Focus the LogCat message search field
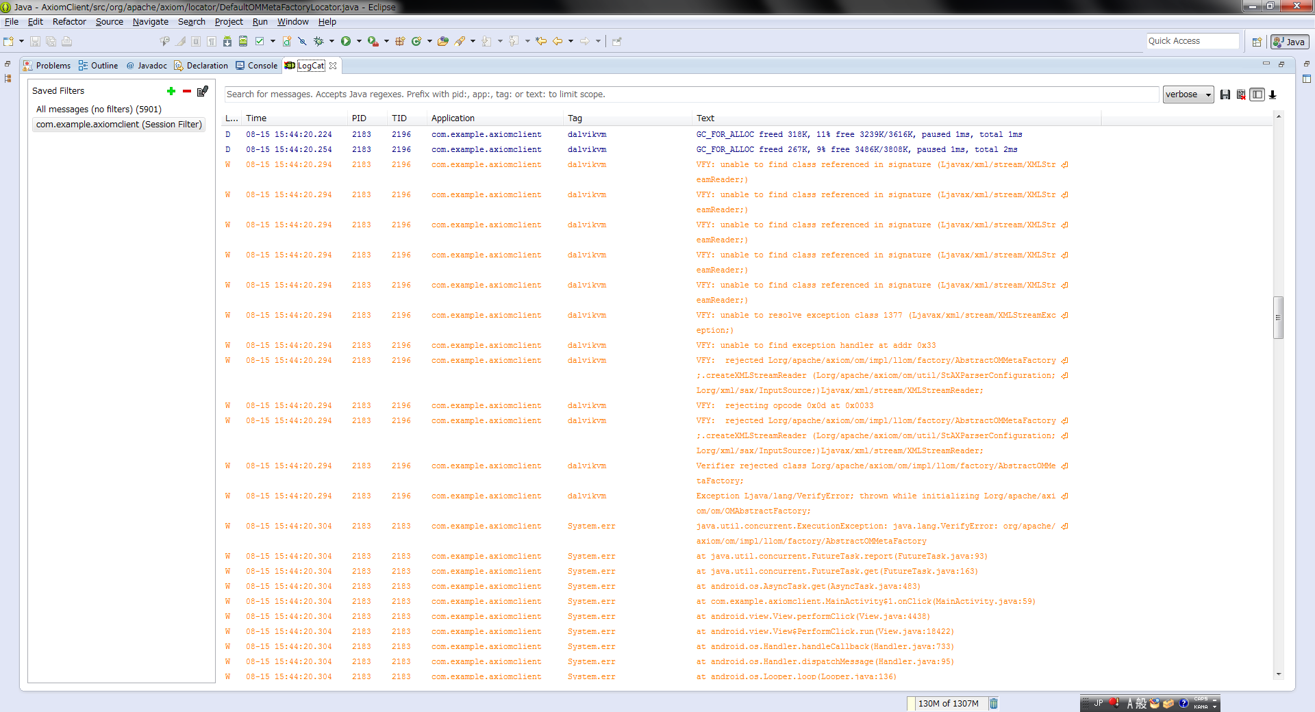Viewport: 1315px width, 712px height. [x=692, y=94]
